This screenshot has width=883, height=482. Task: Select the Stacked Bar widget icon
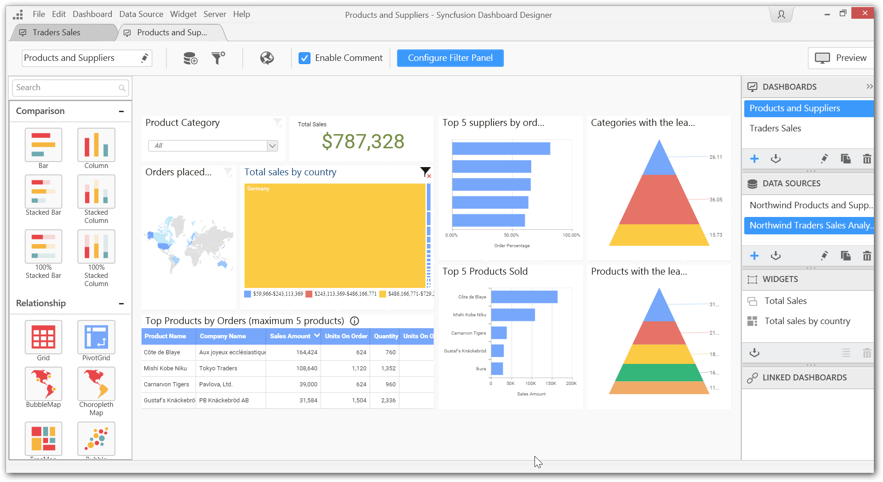pyautogui.click(x=43, y=192)
